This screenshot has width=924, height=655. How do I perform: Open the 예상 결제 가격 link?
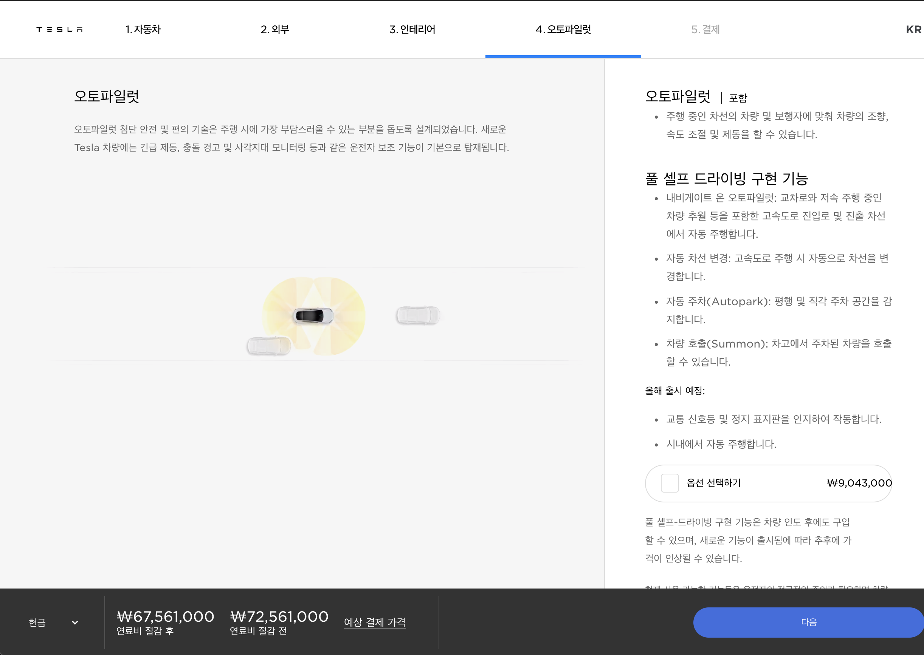(375, 623)
